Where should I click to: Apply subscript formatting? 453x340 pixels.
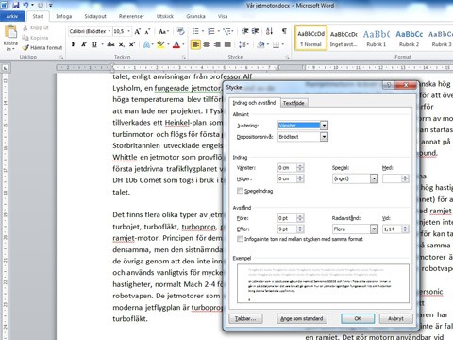click(x=122, y=44)
